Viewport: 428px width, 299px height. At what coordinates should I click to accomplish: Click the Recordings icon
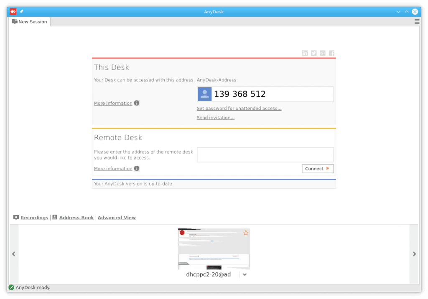point(16,218)
